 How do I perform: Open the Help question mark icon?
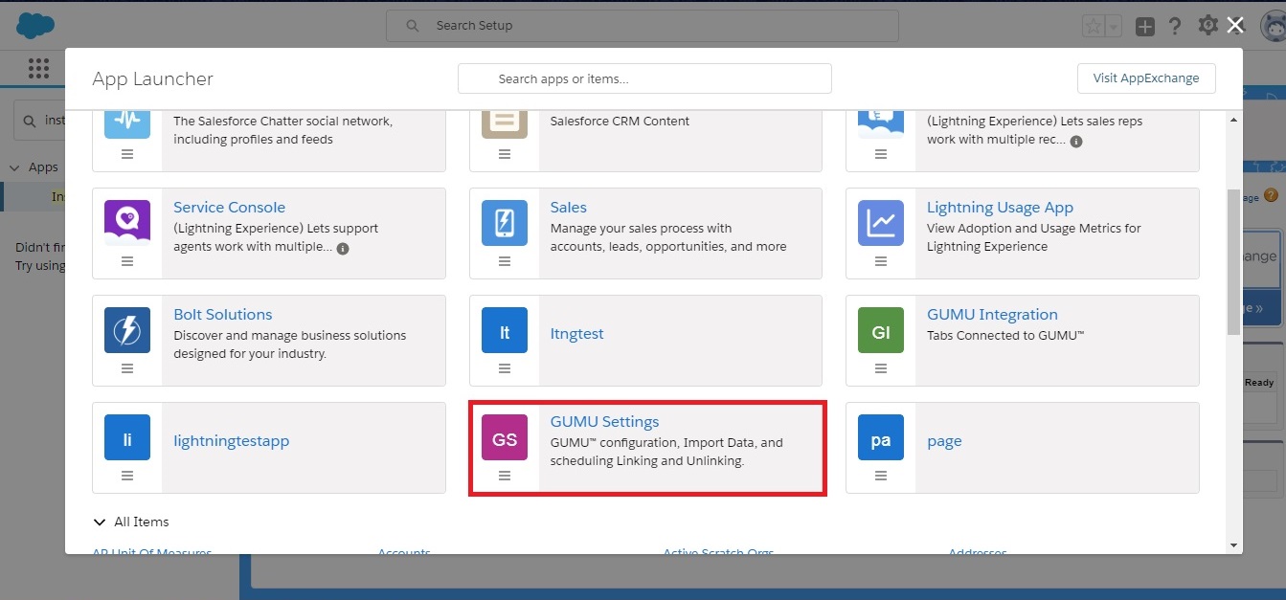[1176, 26]
